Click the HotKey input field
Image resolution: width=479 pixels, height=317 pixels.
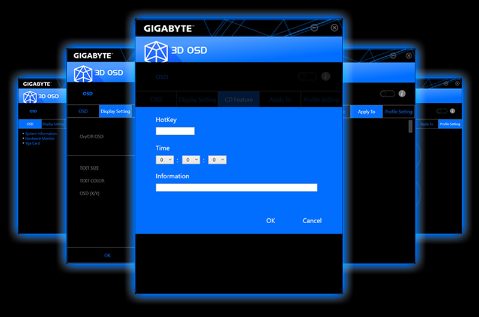175,131
